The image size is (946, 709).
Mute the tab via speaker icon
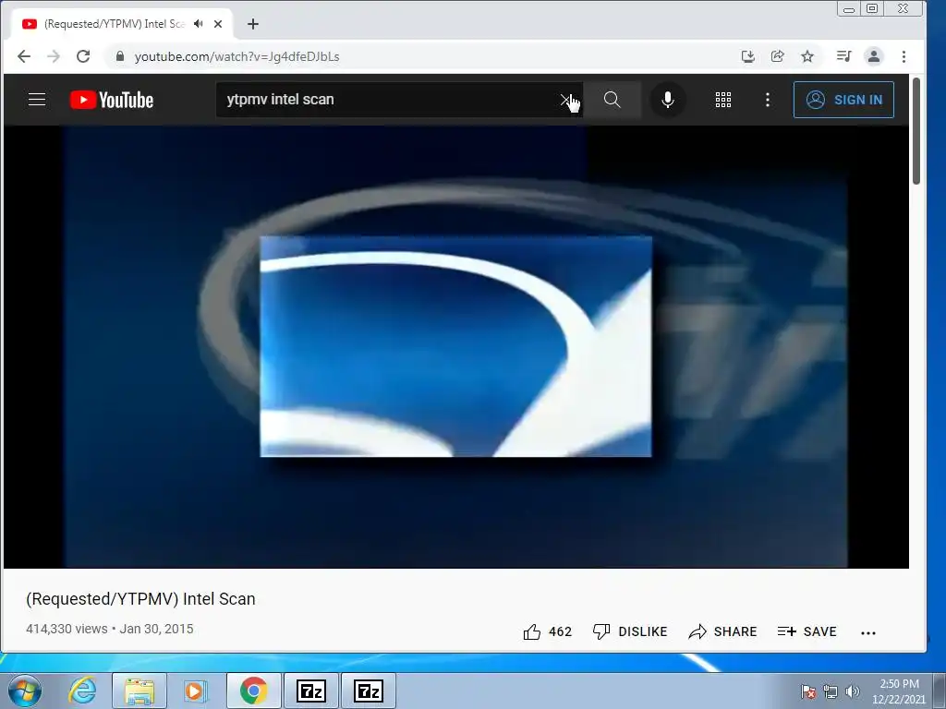198,24
